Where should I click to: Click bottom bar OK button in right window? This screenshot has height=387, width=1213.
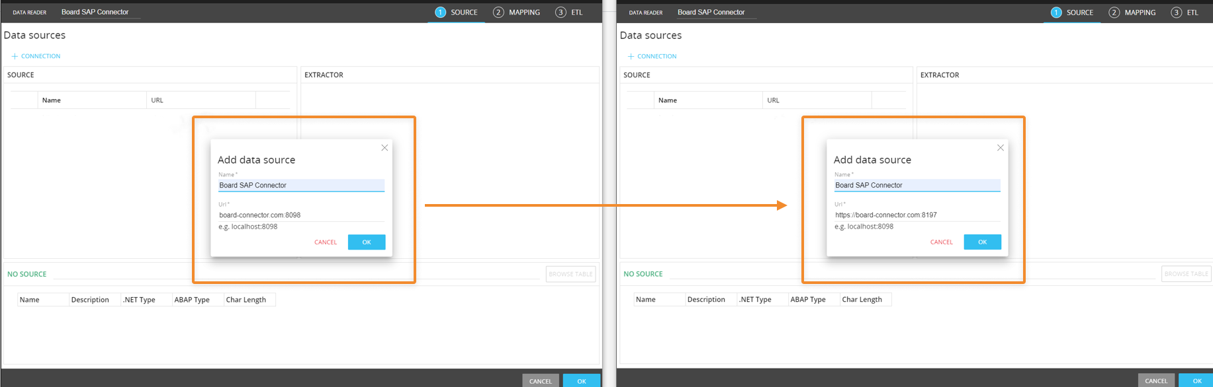click(1197, 381)
